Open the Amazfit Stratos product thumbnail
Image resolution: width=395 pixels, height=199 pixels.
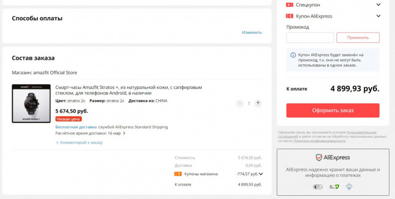point(31,103)
